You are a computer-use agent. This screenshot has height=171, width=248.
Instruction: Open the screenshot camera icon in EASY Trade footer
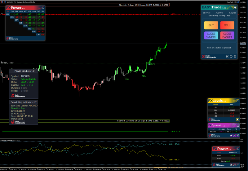click(227, 56)
